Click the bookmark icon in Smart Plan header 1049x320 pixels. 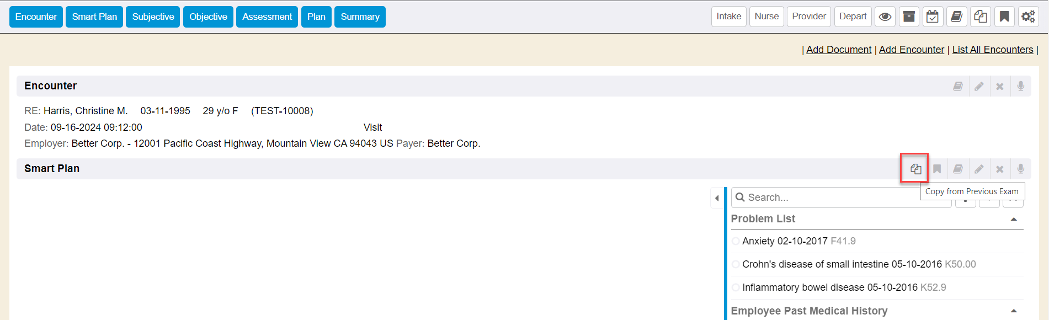(x=937, y=169)
